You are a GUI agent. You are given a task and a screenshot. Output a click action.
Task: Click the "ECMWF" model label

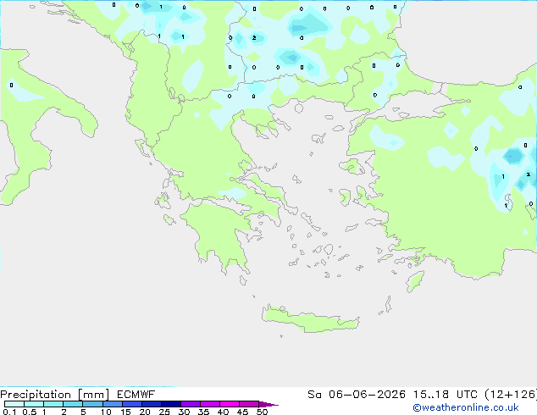[x=136, y=395]
